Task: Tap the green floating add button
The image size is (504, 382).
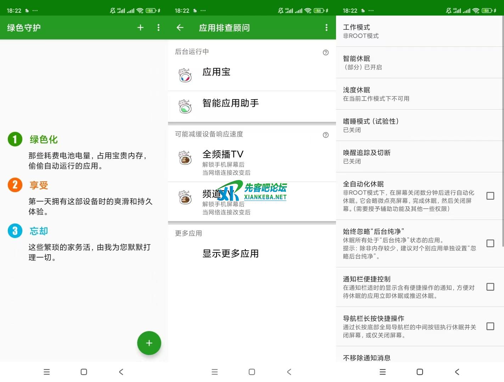Action: click(149, 343)
